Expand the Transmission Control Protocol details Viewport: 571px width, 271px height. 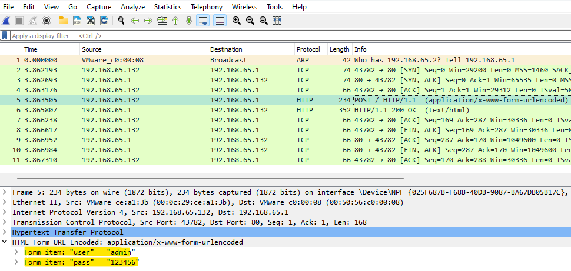coord(6,222)
